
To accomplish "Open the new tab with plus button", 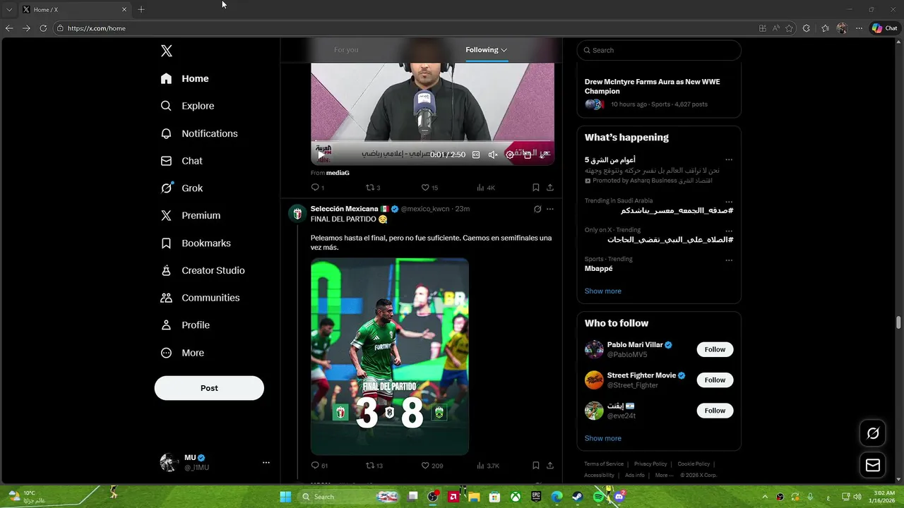I will click(141, 9).
